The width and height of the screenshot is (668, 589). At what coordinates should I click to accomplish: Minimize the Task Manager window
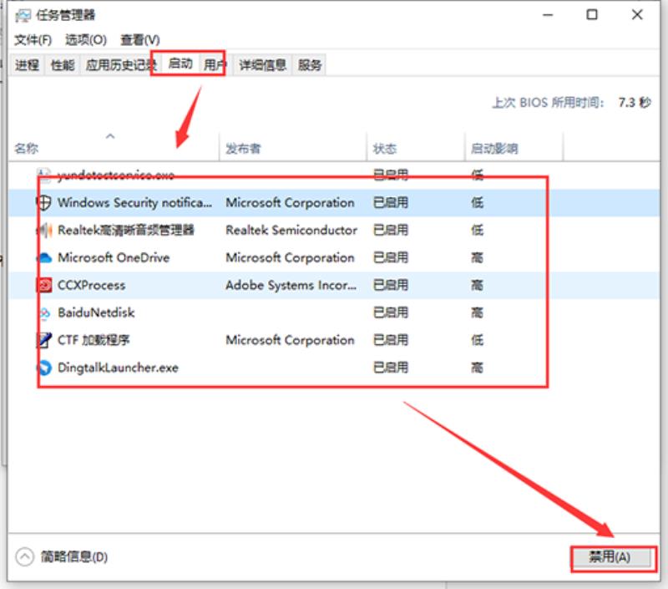click(x=548, y=15)
